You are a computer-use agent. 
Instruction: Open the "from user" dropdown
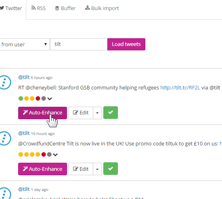tap(25, 44)
